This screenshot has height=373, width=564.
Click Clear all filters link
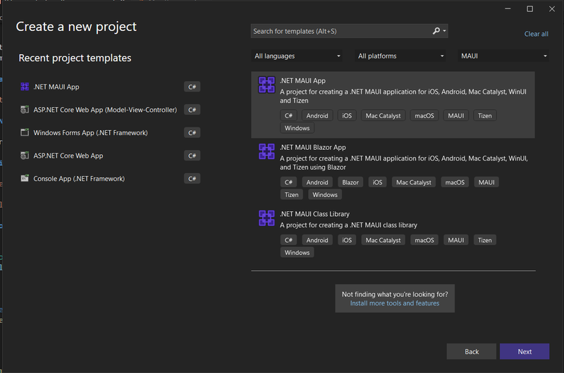point(536,34)
